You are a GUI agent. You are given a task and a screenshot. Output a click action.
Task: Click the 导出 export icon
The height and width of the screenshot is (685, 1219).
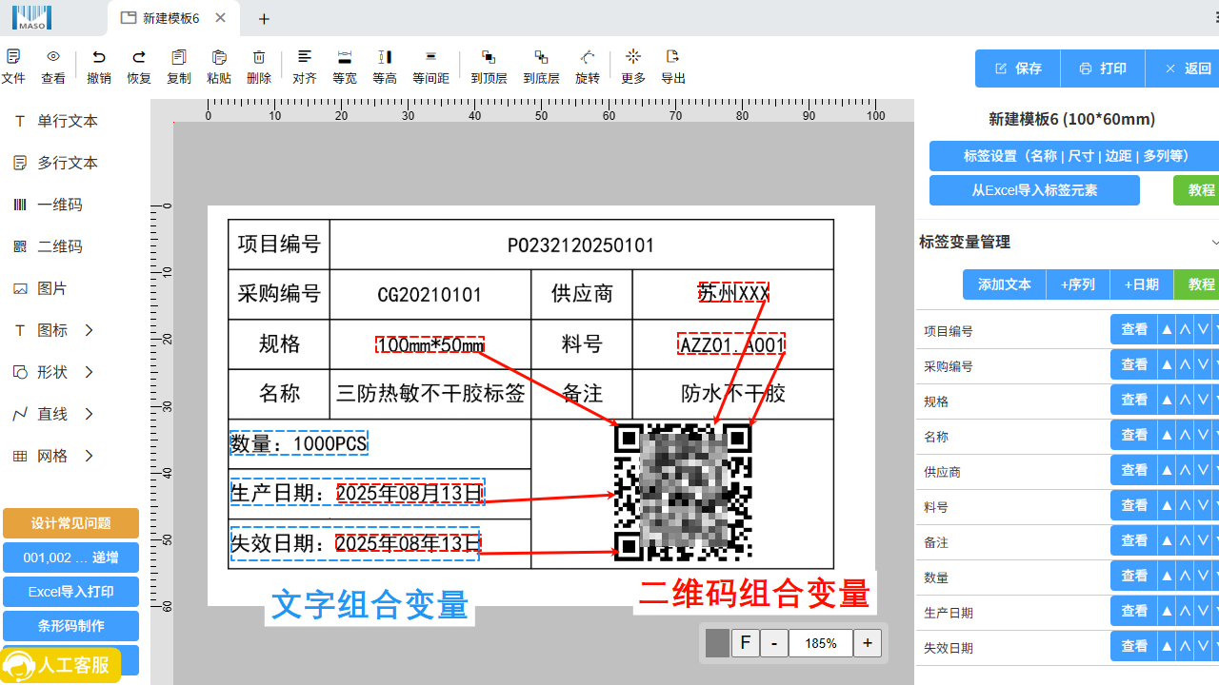point(673,57)
